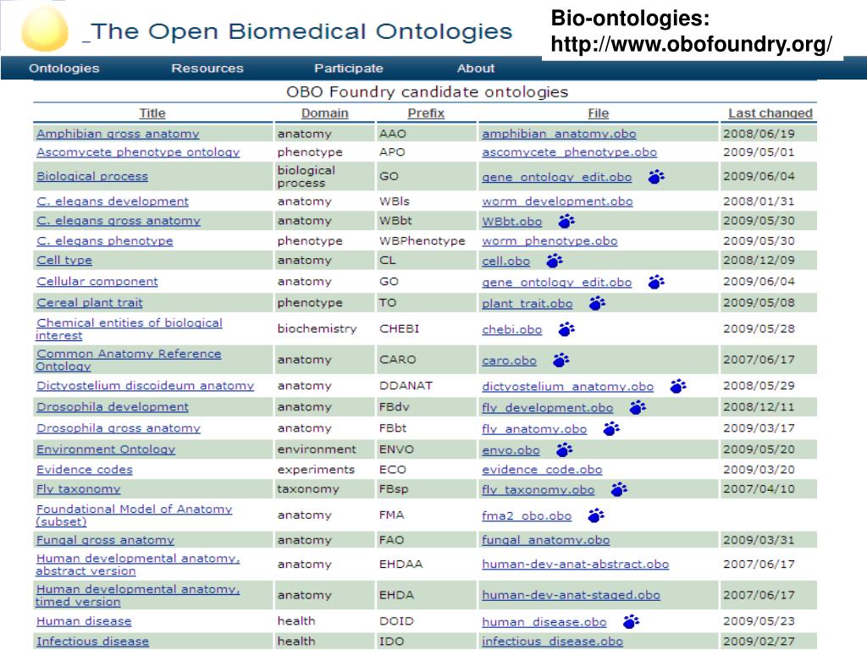867x650 pixels.
Task: Sort by the File column header
Action: (599, 113)
